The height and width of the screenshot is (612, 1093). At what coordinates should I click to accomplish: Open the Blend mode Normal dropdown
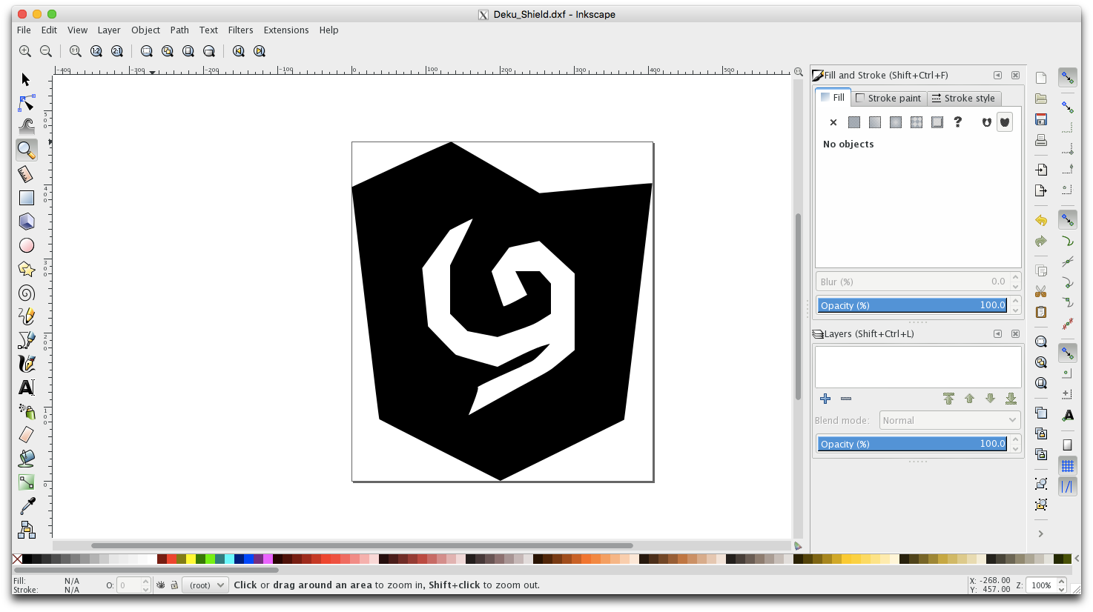(x=950, y=420)
